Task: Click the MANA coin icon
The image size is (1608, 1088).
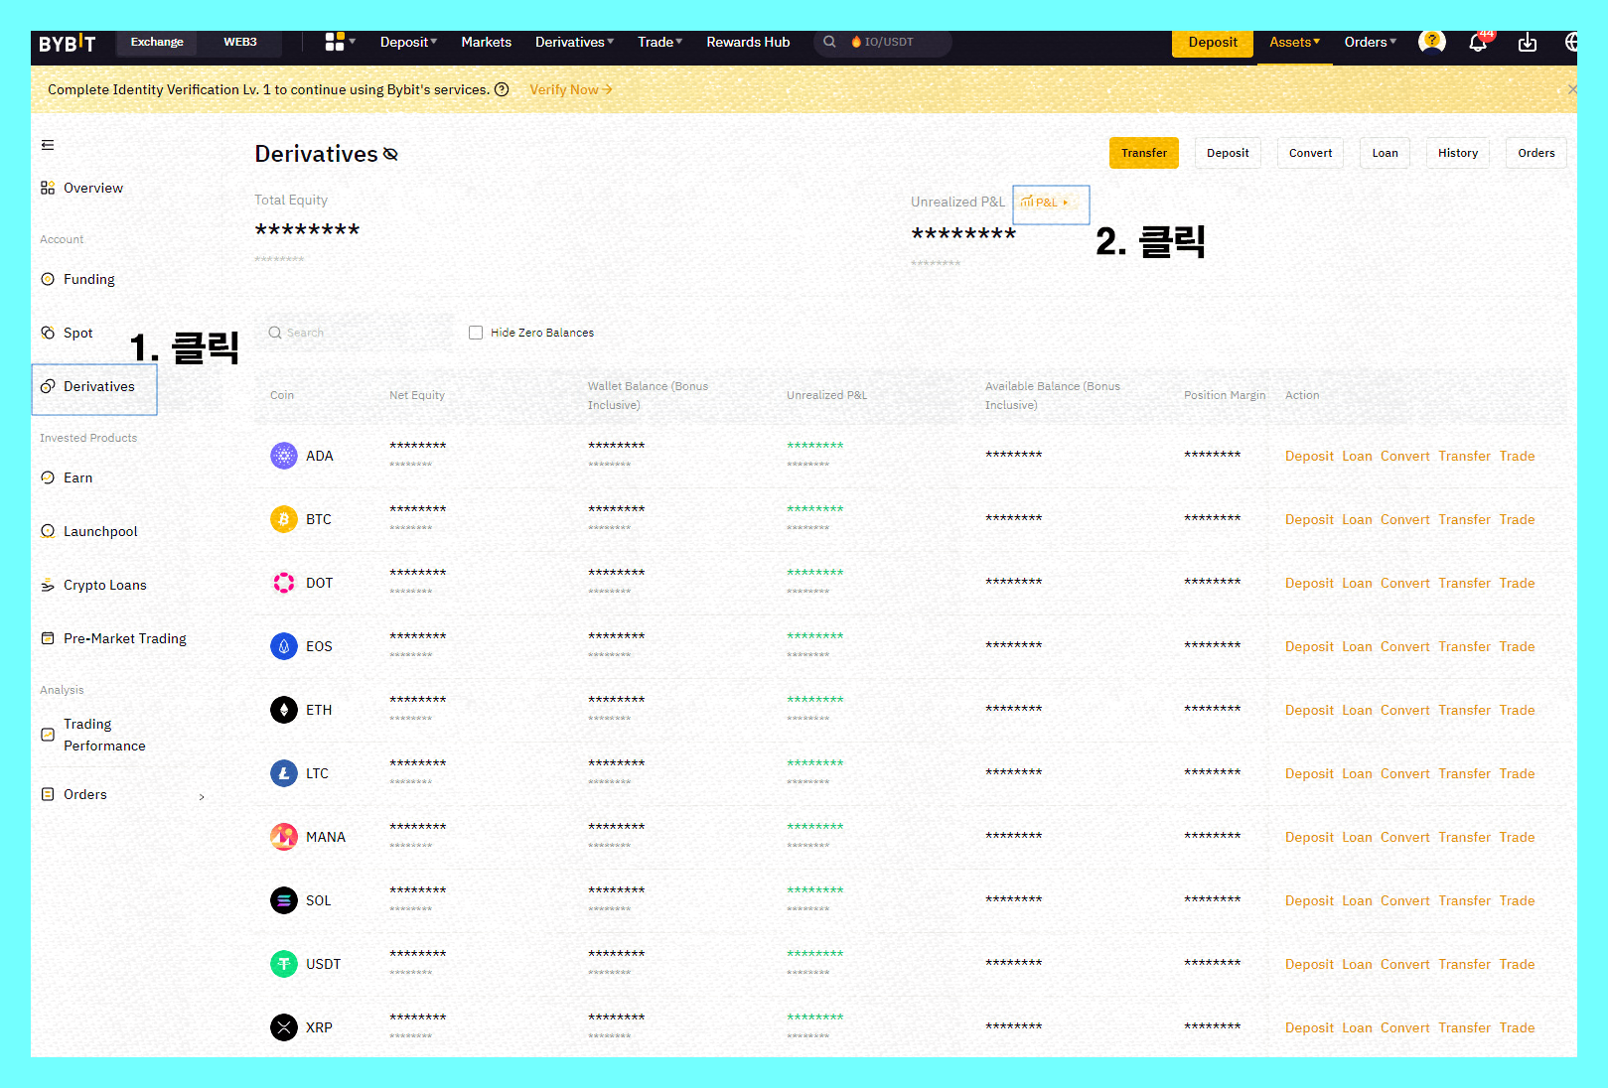Action: 284,837
